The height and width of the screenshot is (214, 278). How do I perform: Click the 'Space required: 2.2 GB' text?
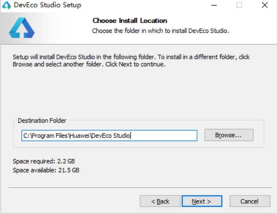(x=44, y=161)
